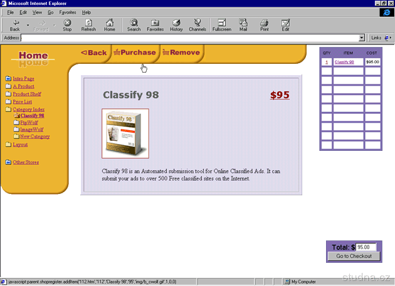Click the Home logo in sidebar
395x286 pixels.
click(33, 58)
